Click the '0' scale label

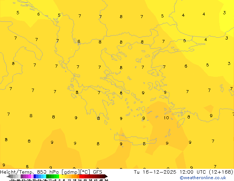coord(59,180)
